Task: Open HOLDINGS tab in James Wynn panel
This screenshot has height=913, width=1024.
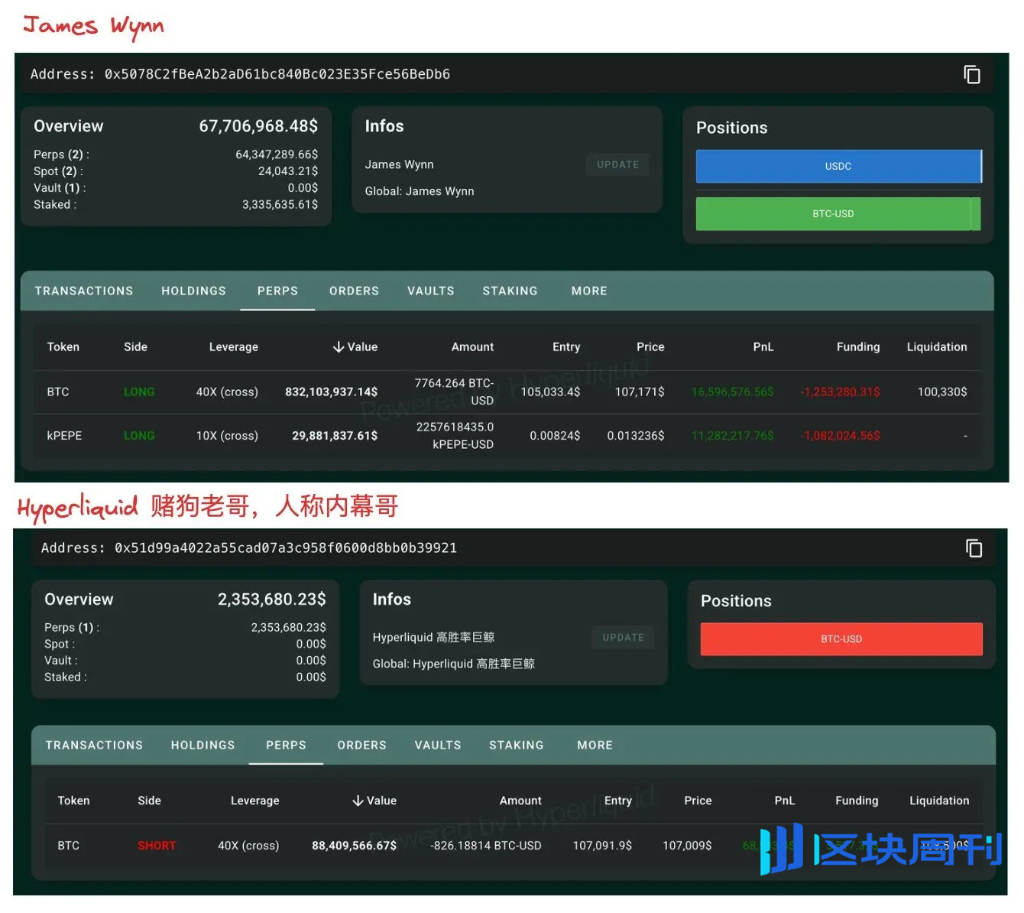Action: click(x=193, y=291)
